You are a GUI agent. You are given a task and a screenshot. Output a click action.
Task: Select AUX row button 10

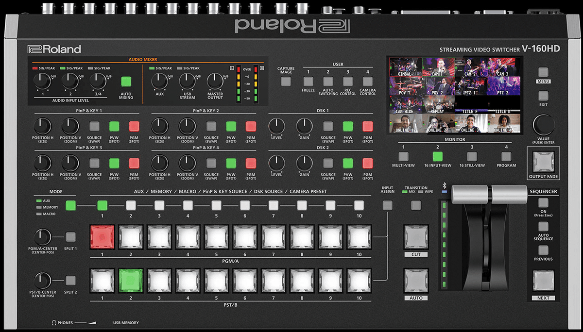tap(359, 205)
